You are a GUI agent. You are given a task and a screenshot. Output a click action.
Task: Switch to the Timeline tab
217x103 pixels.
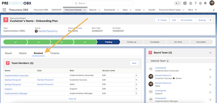tap(55, 53)
